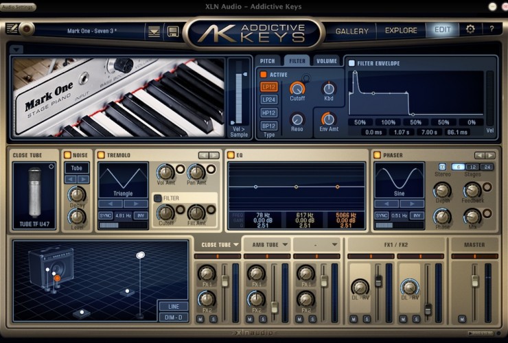Screen dimensions: 508x343
Task: Select the LINE output button
Action: pos(174,307)
